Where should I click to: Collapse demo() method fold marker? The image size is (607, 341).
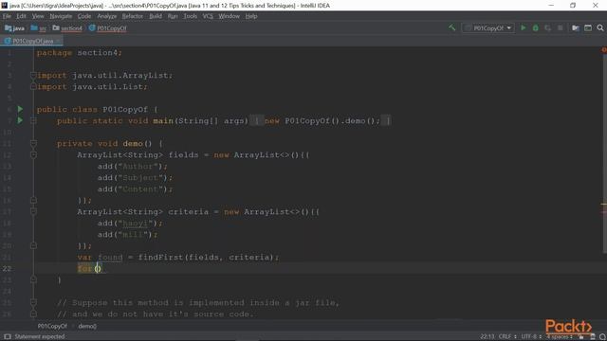[33, 143]
